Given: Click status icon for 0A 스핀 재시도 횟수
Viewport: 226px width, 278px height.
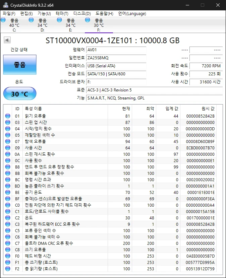Looking at the screenshot, I should pyautogui.click(x=8, y=154).
